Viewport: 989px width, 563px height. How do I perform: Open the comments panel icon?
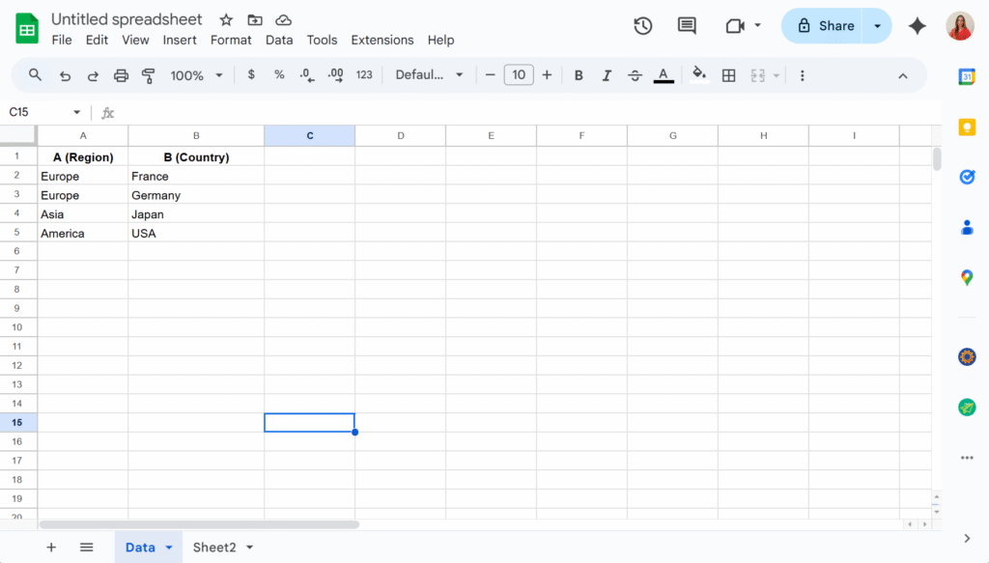point(687,26)
